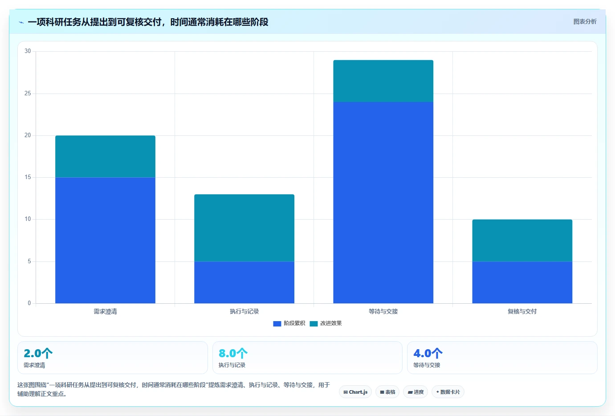Image resolution: width=615 pixels, height=416 pixels.
Task: Toggle the 改进效果 teal legend swatch
Action: 314,324
